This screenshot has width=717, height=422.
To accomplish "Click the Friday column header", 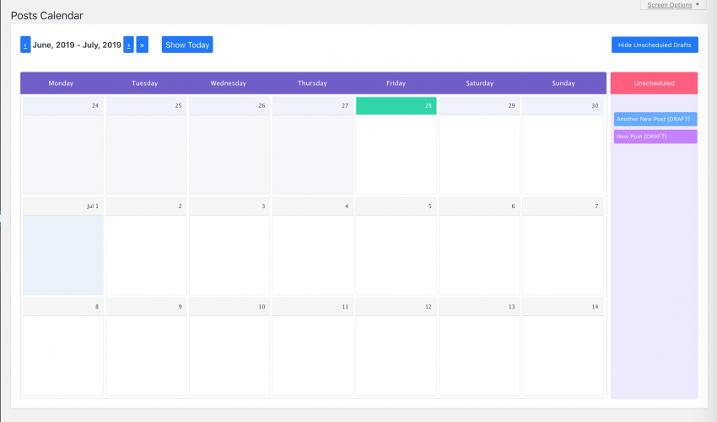I will (396, 83).
